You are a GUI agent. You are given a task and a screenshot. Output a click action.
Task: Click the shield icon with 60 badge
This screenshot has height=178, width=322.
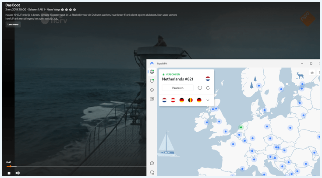click(x=152, y=172)
